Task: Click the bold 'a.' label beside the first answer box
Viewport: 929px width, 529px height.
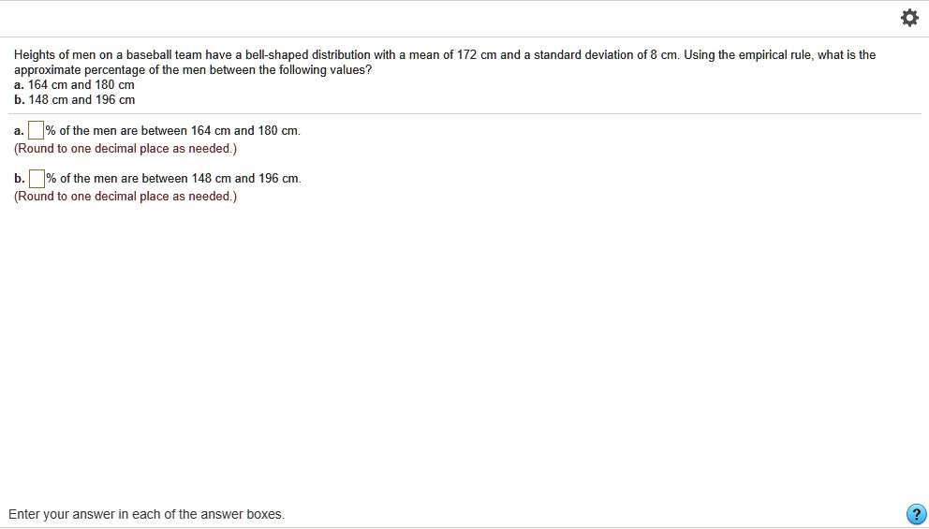Action: (20, 131)
